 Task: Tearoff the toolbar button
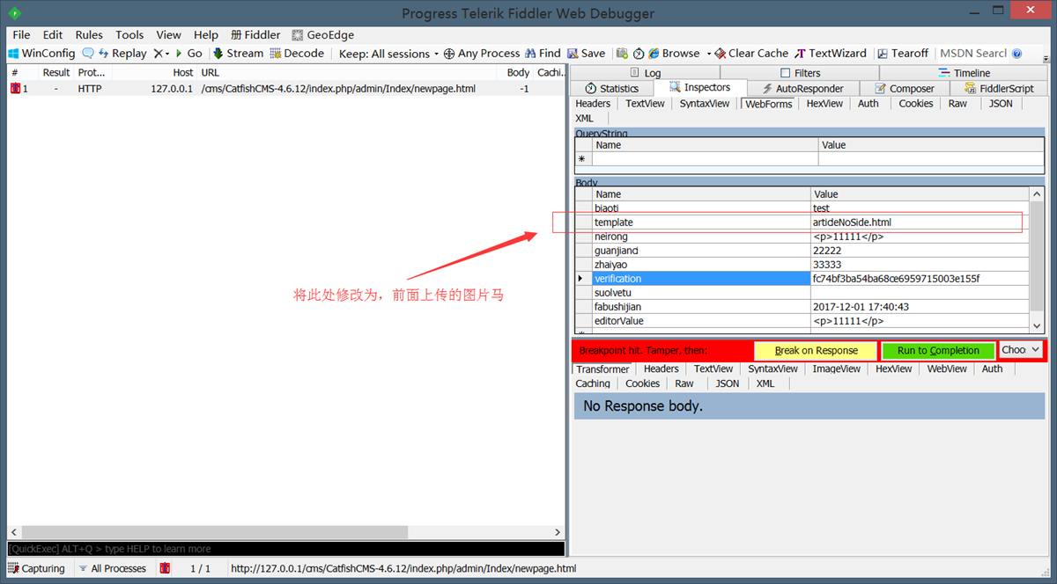901,53
